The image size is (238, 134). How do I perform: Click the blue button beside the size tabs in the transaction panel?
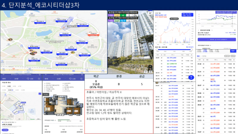tap(233, 51)
